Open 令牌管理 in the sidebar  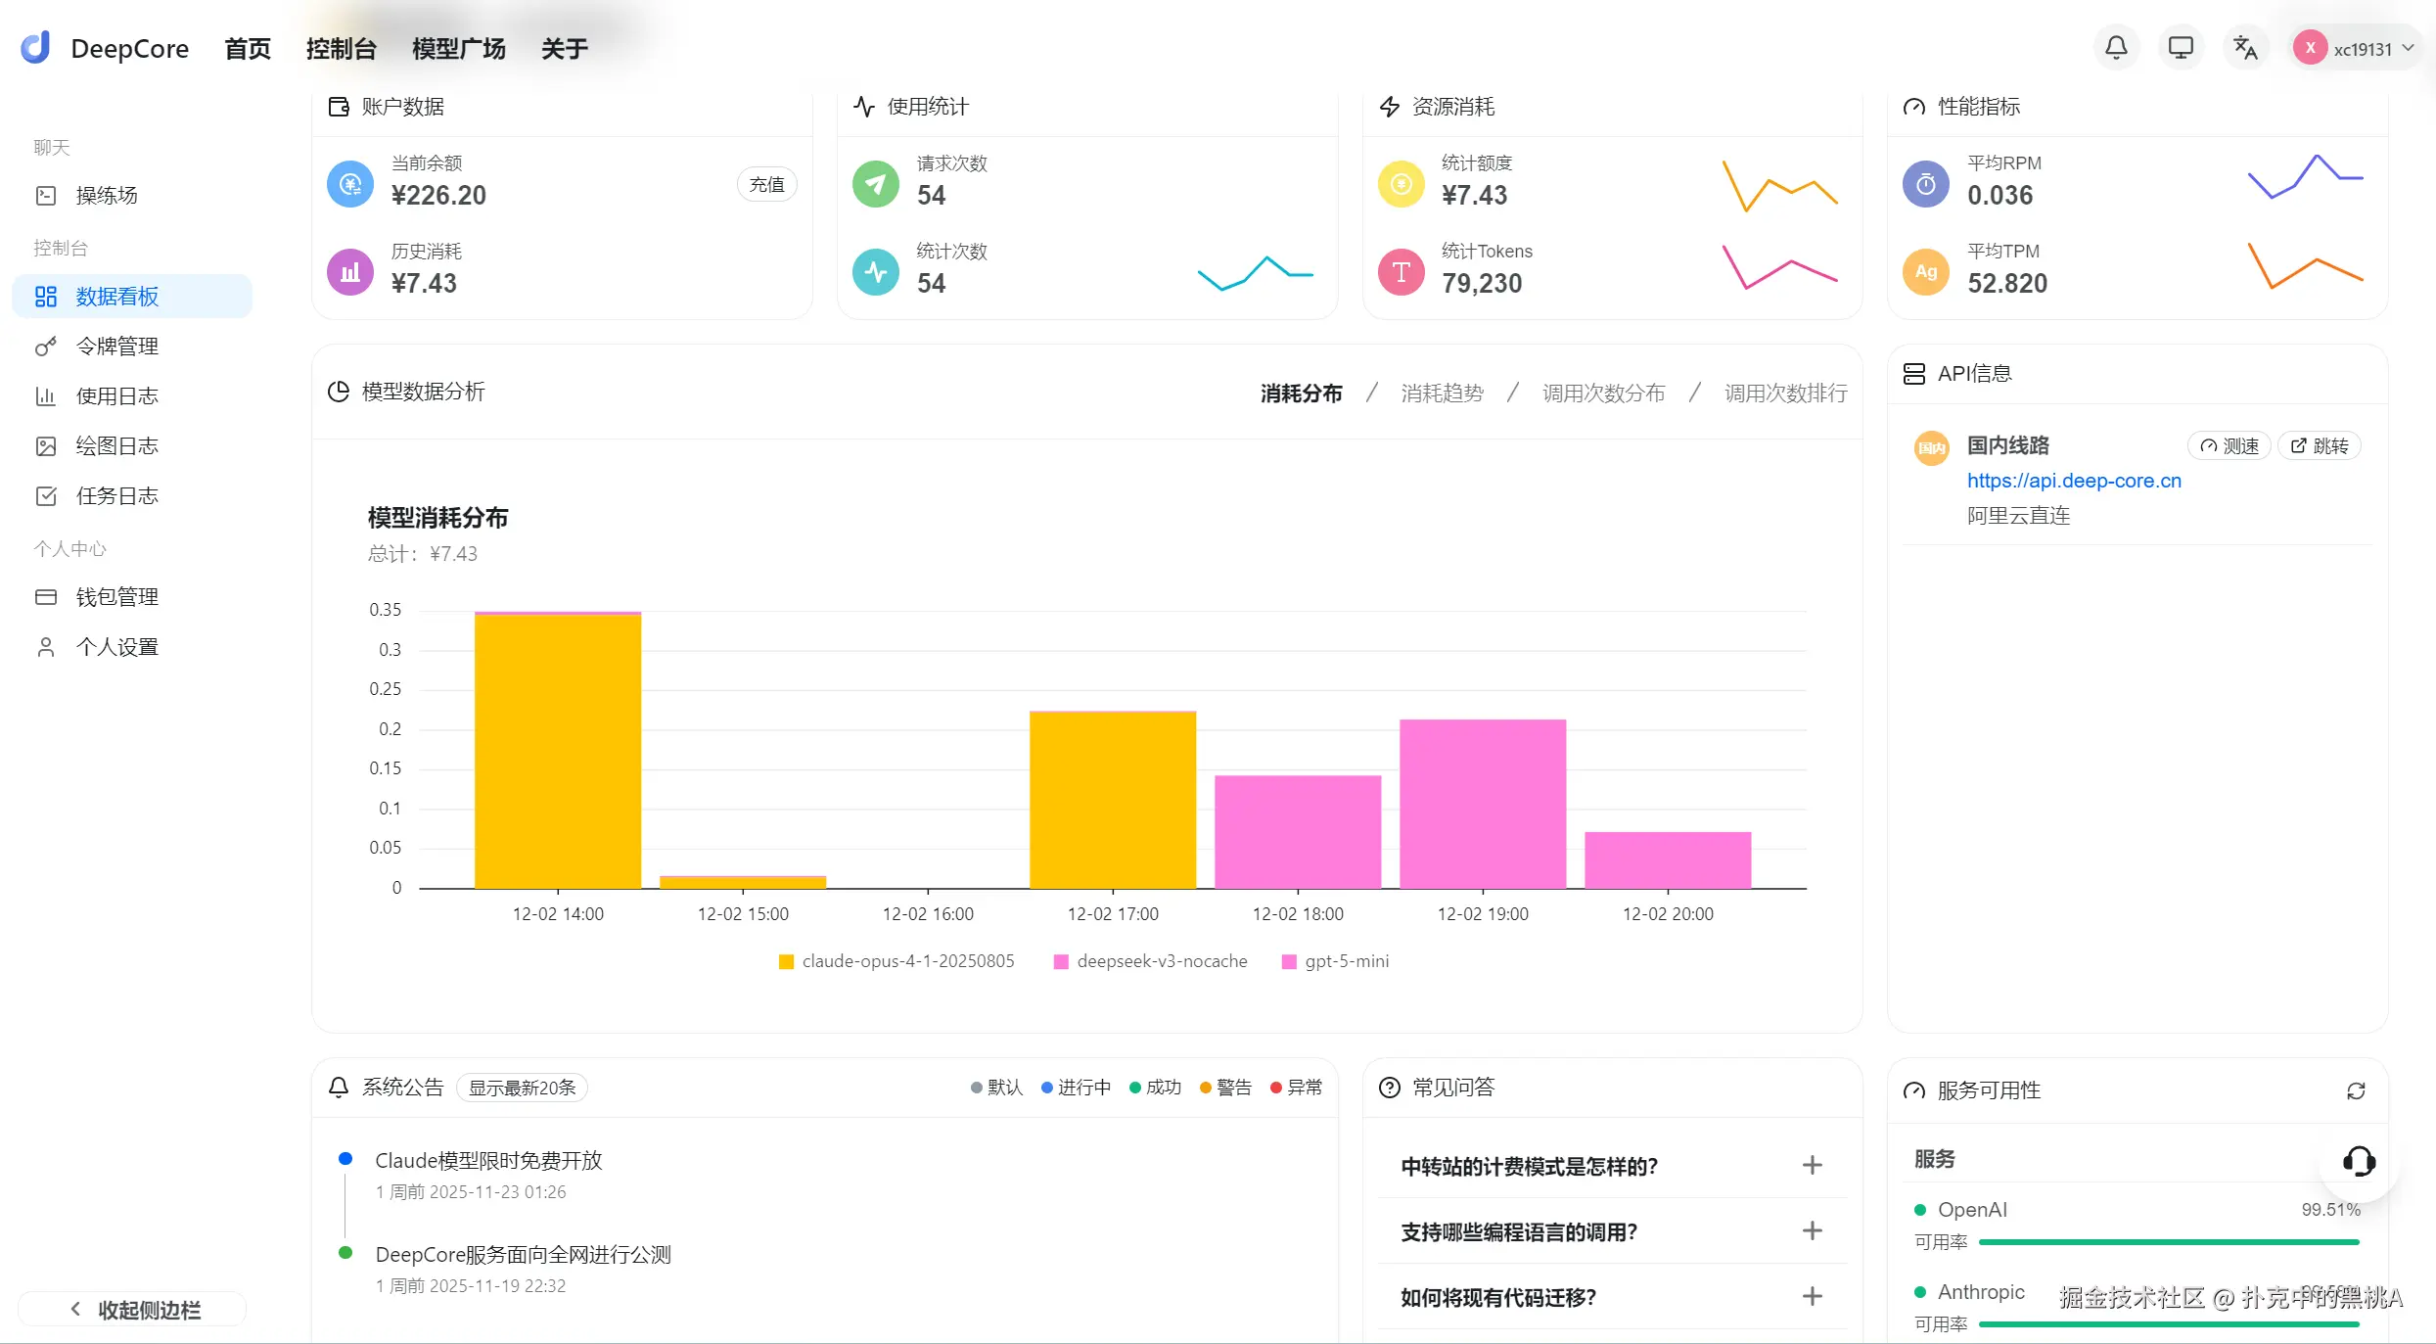pos(117,347)
